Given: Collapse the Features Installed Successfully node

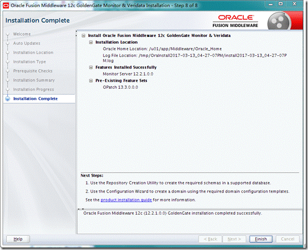Looking at the screenshot, I should (91, 67).
